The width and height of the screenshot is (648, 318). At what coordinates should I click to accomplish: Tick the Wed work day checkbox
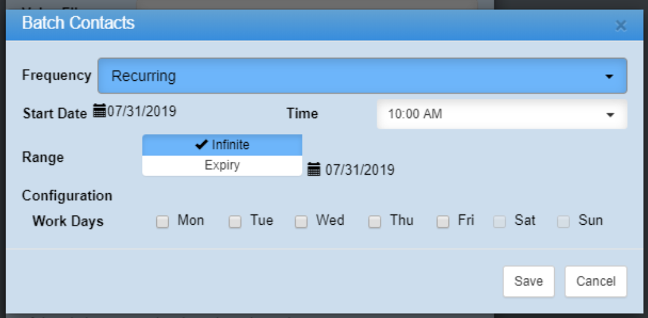(x=301, y=222)
